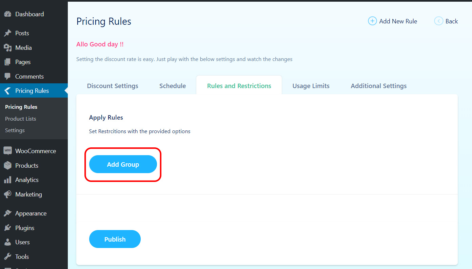Screen dimensions: 472x269
Task: Click the Products box icon
Action: pyautogui.click(x=7, y=165)
